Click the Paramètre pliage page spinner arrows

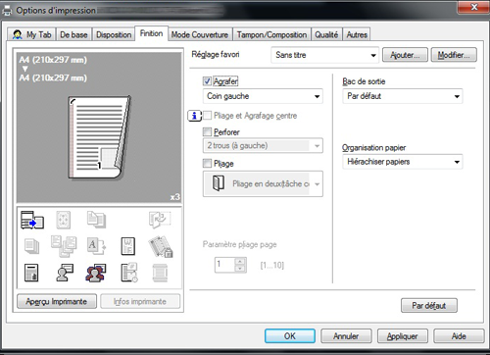coord(240,265)
